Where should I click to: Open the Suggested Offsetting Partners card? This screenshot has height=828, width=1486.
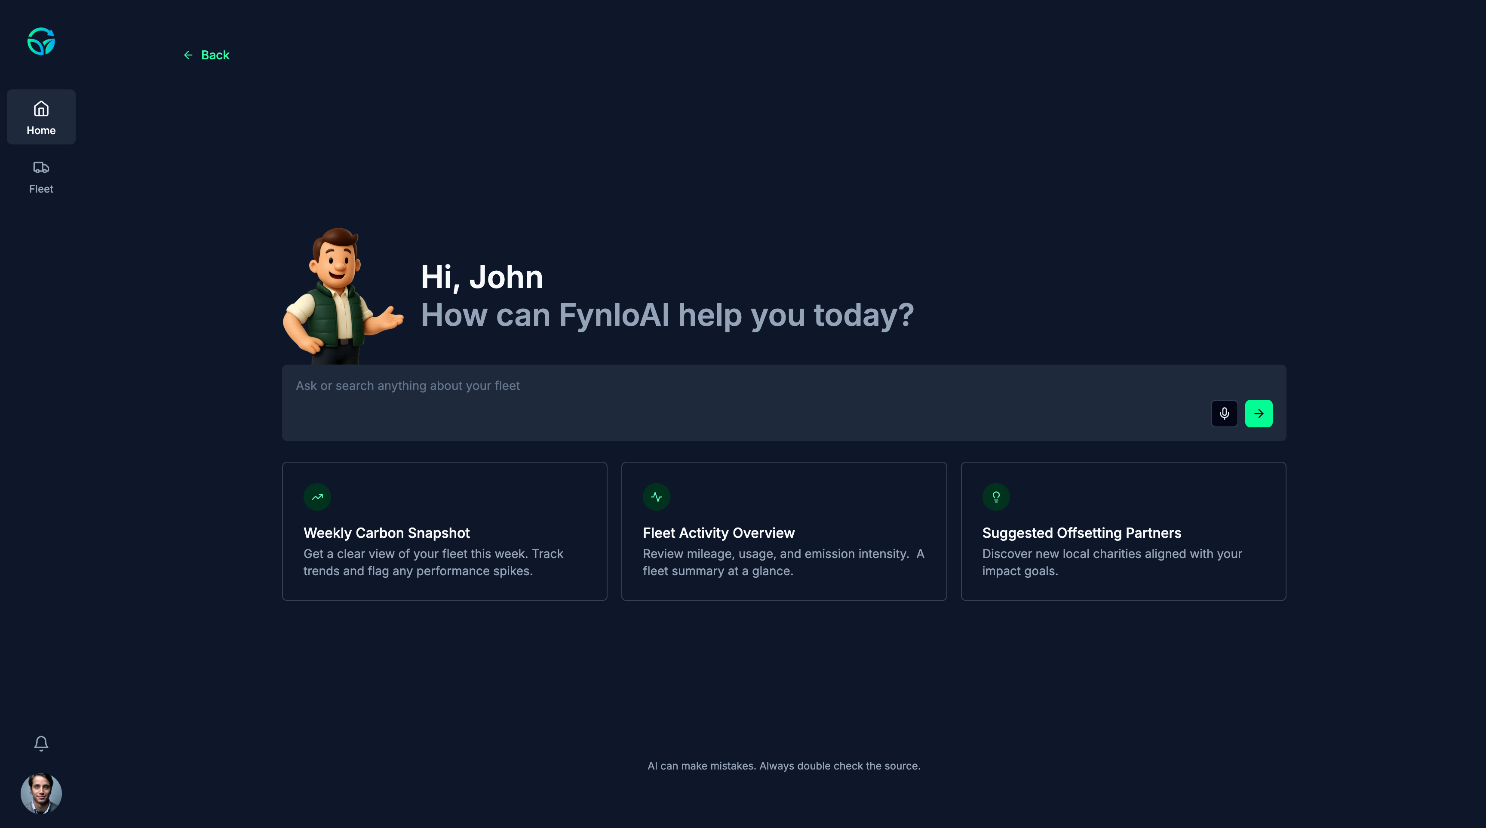click(x=1123, y=531)
